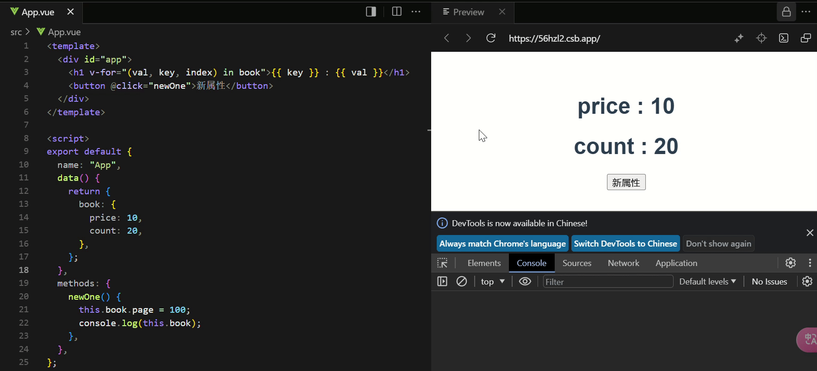
Task: Click Always match Chrome's language
Action: pyautogui.click(x=502, y=244)
